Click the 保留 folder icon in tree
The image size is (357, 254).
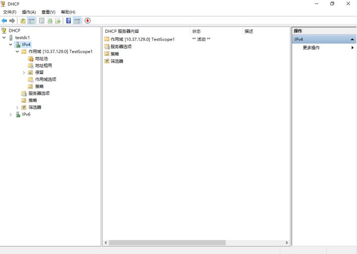pyautogui.click(x=30, y=72)
